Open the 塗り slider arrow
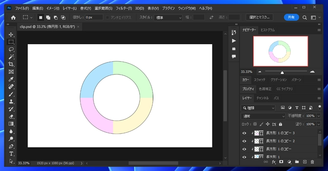Viewport: 328px width, 171px height. pos(319,124)
